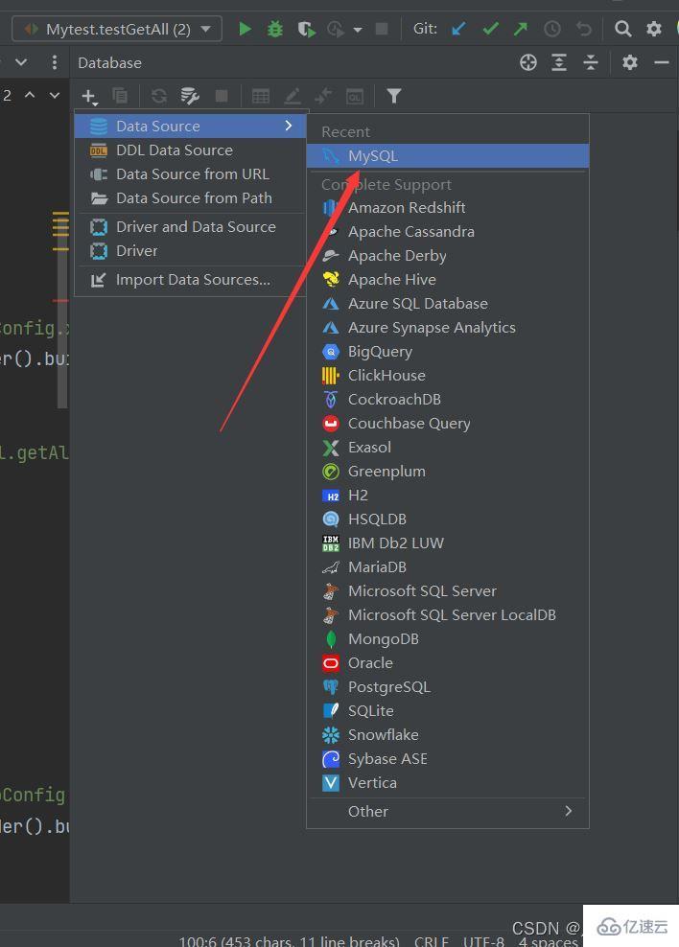679x947 pixels.
Task: Select Apache Cassandra data source
Action: 448,231
